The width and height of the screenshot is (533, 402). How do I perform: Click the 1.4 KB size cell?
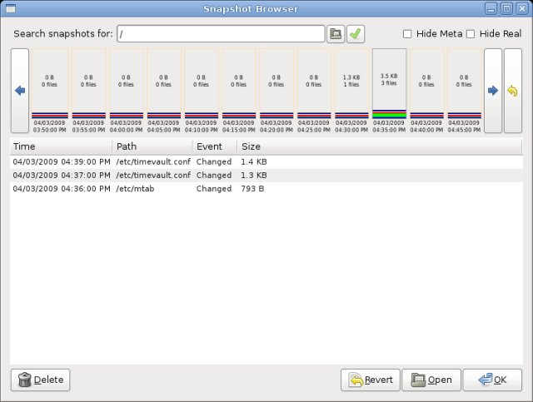(254, 161)
